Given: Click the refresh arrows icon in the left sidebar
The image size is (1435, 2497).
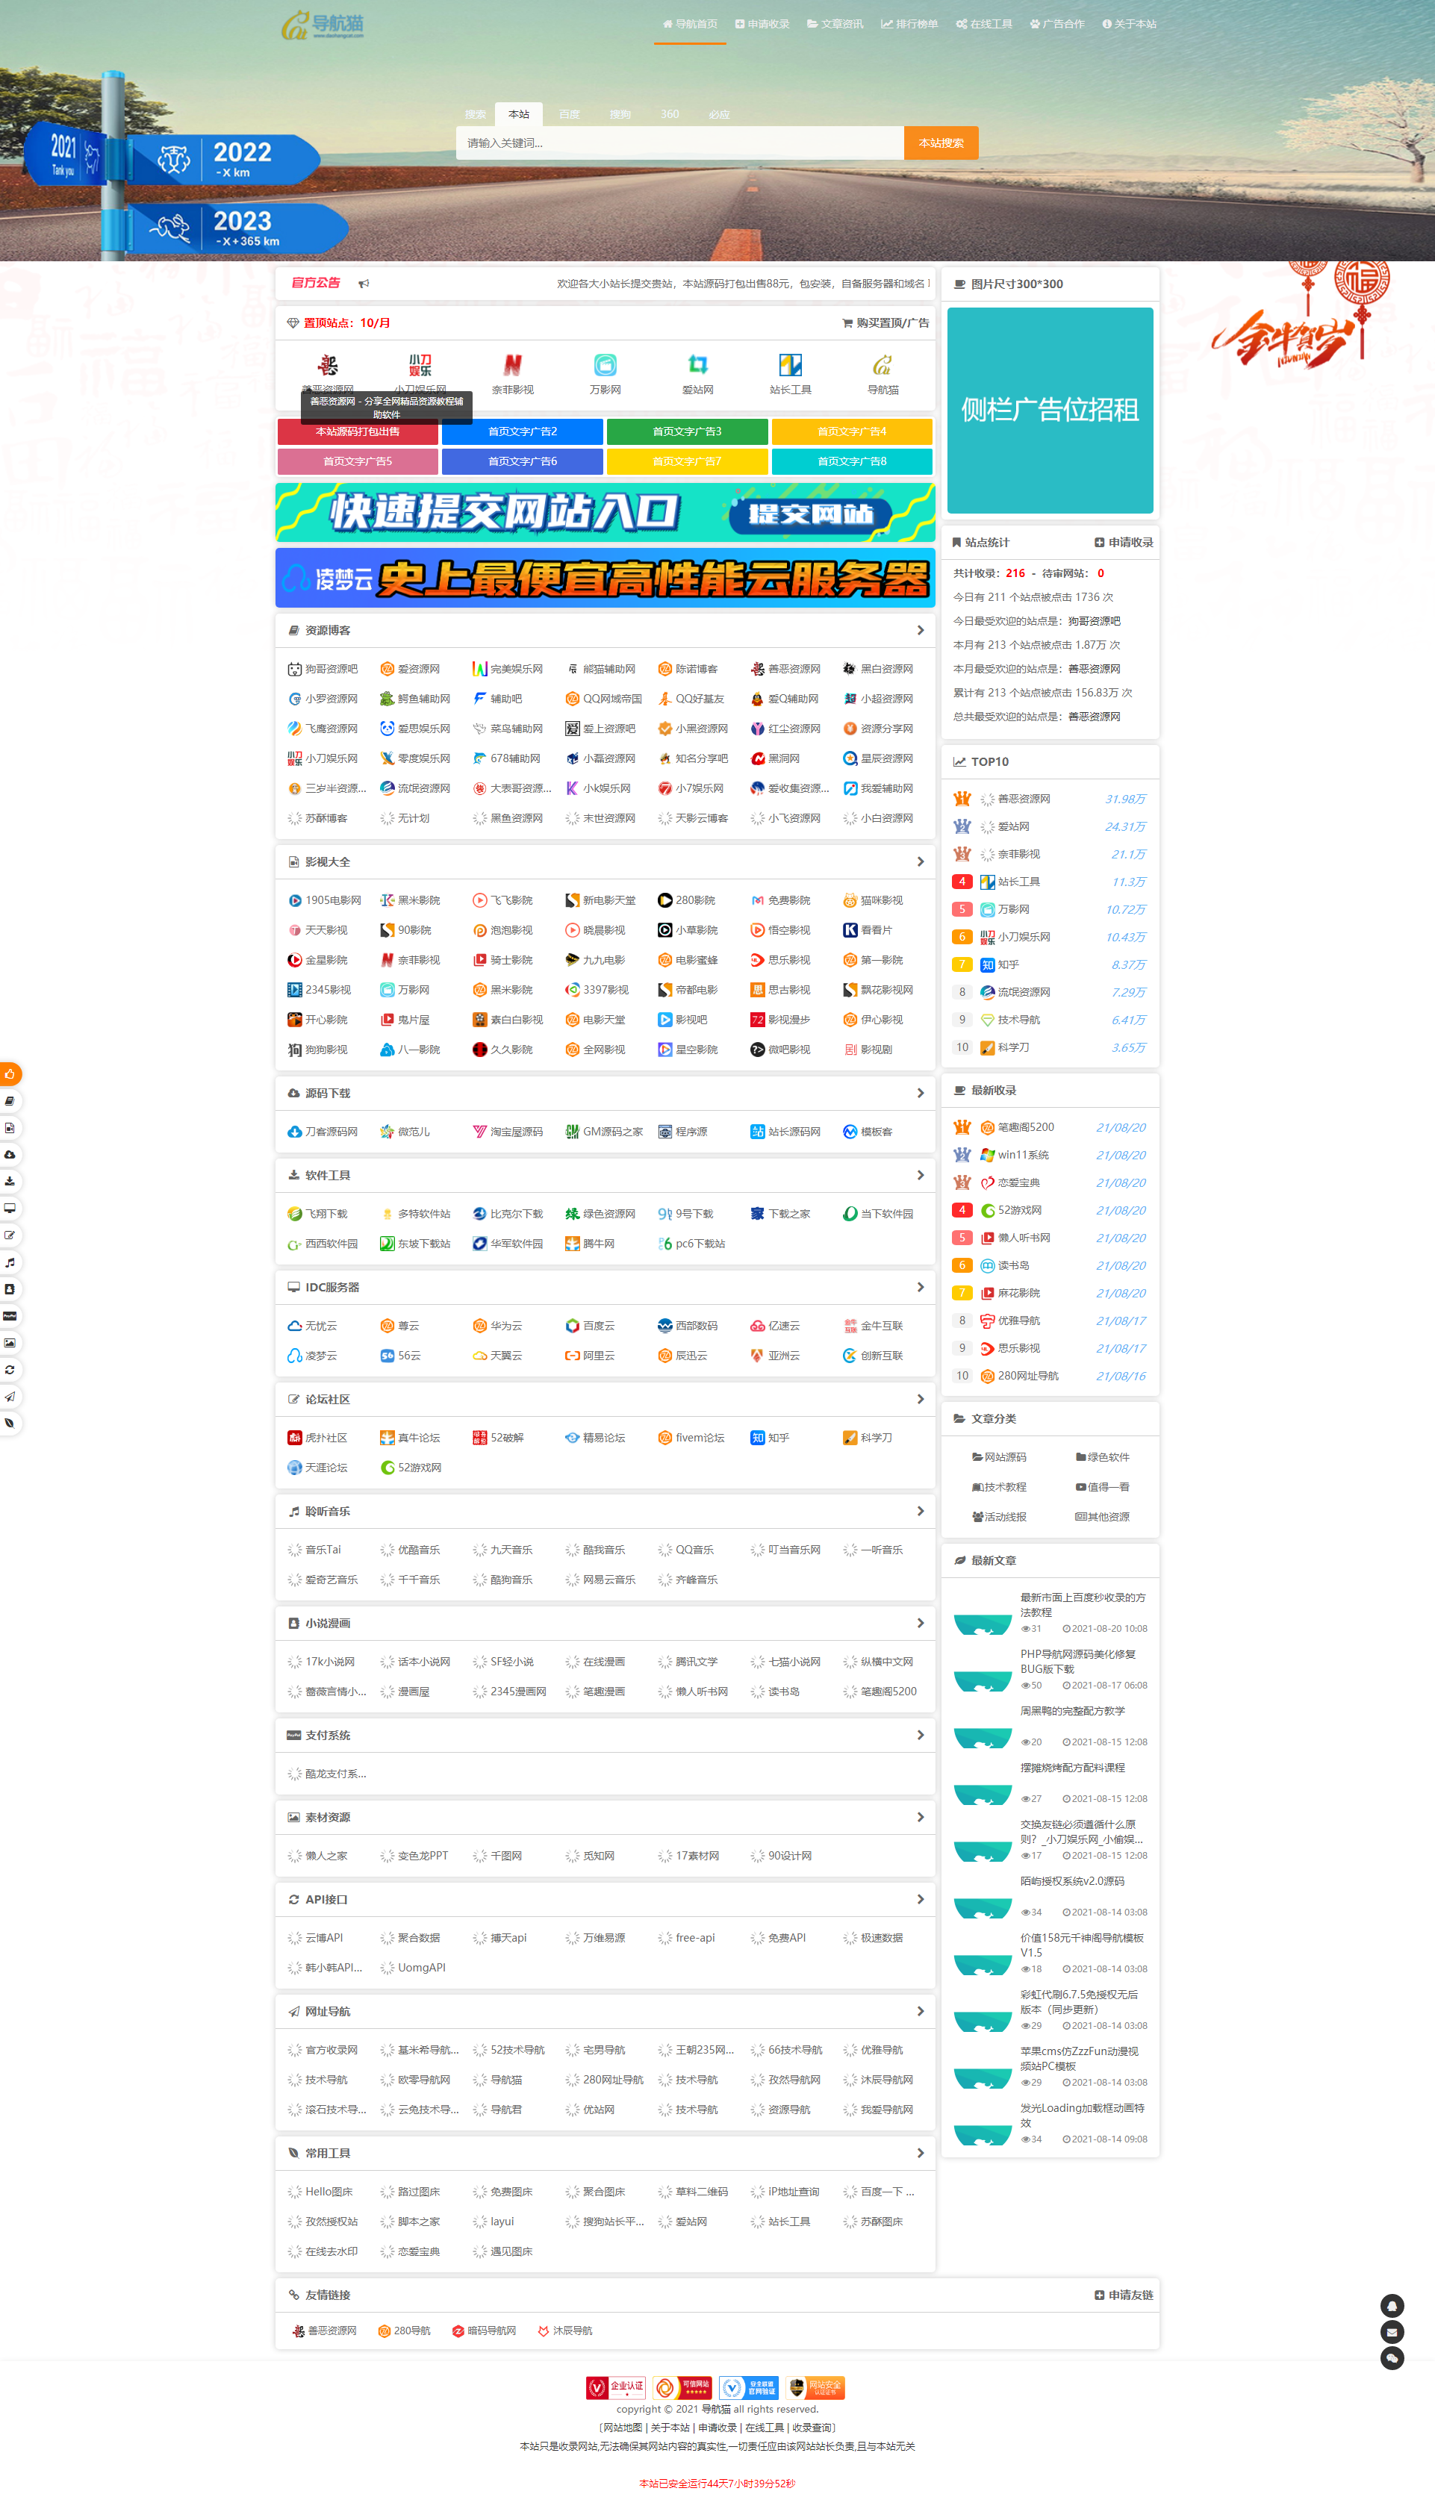Looking at the screenshot, I should click(x=10, y=1370).
